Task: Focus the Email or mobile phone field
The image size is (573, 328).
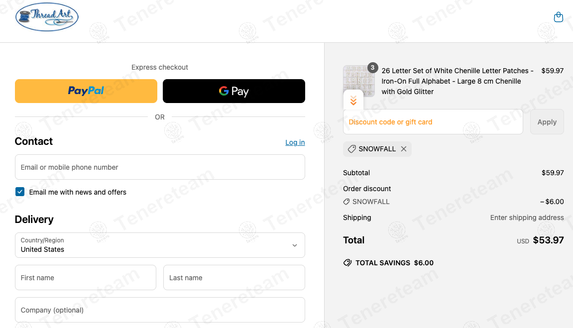Action: pos(160,167)
